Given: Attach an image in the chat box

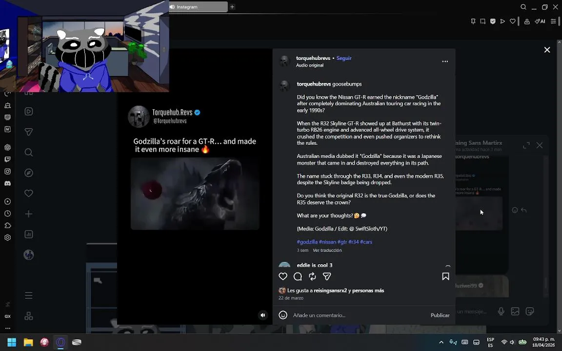Looking at the screenshot, I should click(515, 311).
